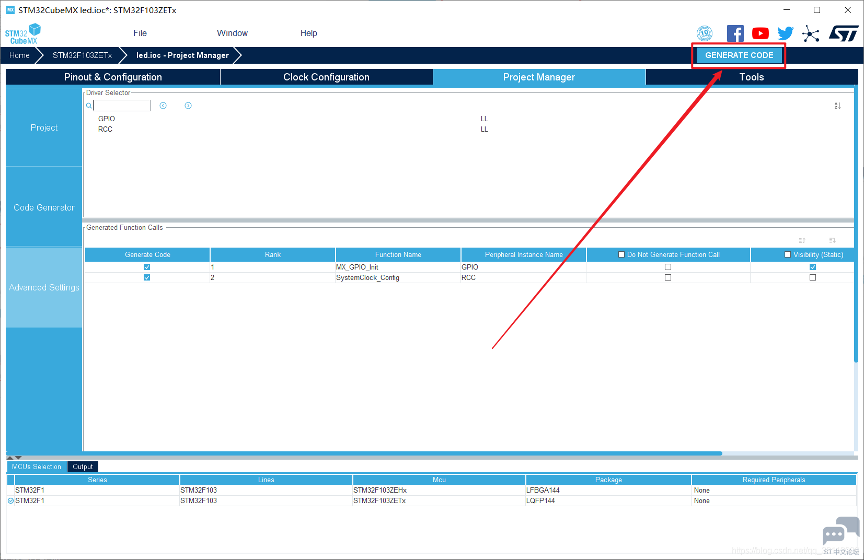The image size is (864, 560).
Task: Switch to Pinout & Configuration tab
Action: 113,77
